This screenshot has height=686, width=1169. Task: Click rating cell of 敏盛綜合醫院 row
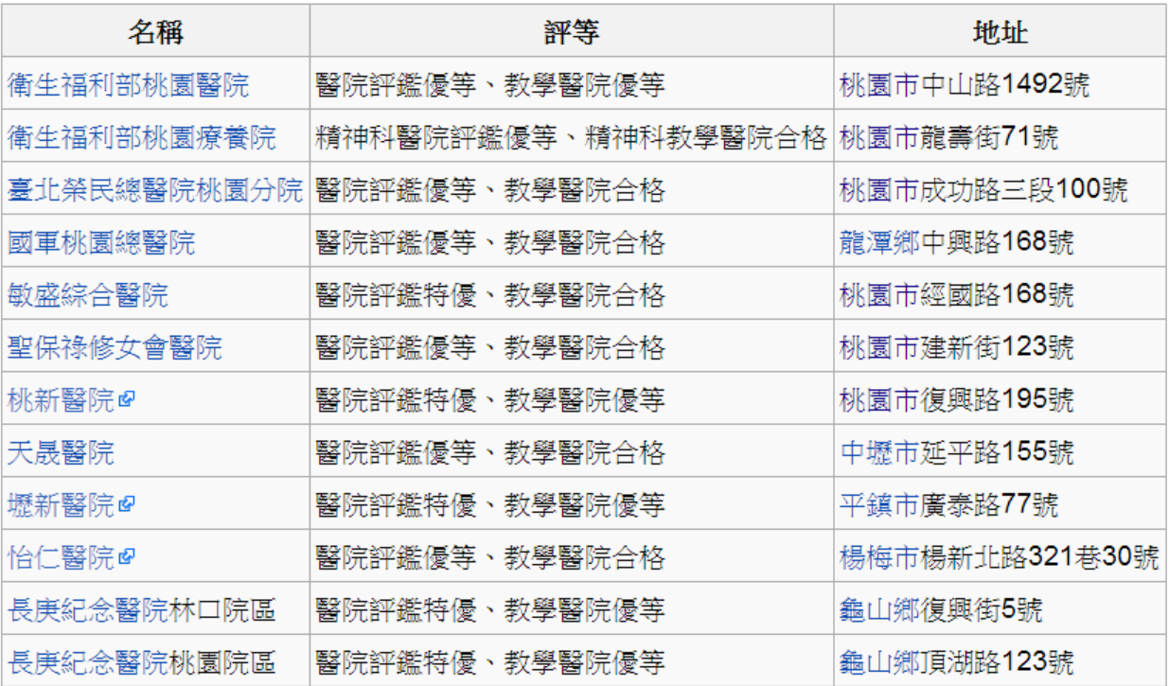572,295
